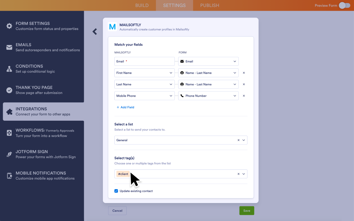Image resolution: width=354 pixels, height=221 pixels.
Task: Open Form Settings via the gear icon
Action: pos(9,26)
